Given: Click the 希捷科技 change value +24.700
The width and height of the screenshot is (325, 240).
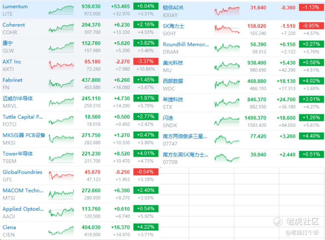Looking at the screenshot, I should [286, 100].
